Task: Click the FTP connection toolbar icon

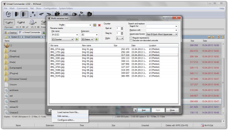Action: [x=66, y=14]
